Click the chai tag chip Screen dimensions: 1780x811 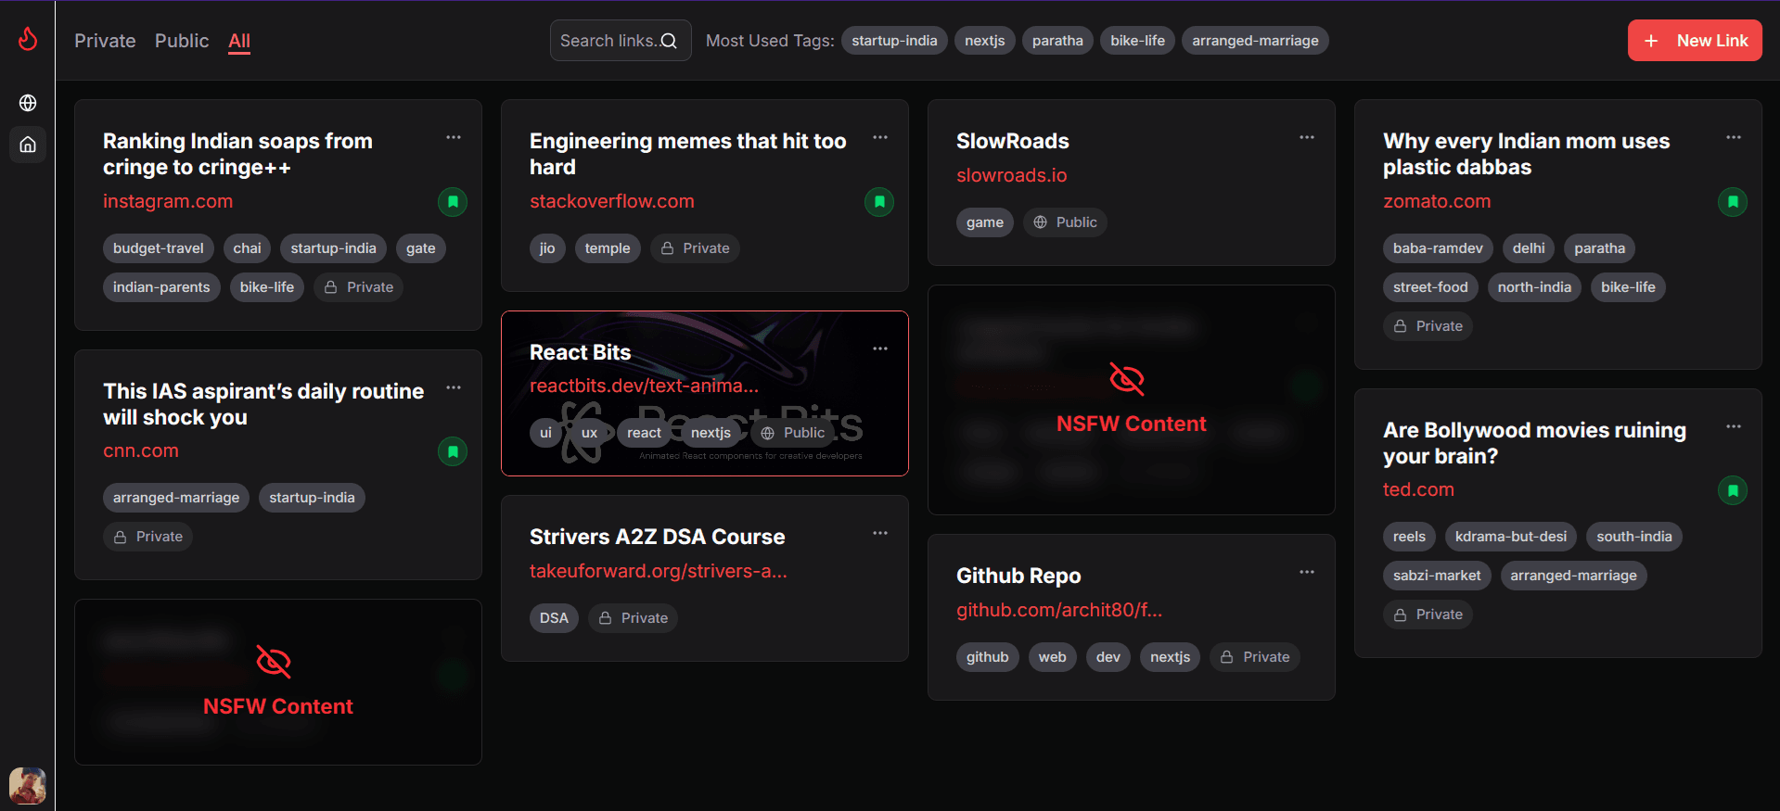click(x=247, y=248)
